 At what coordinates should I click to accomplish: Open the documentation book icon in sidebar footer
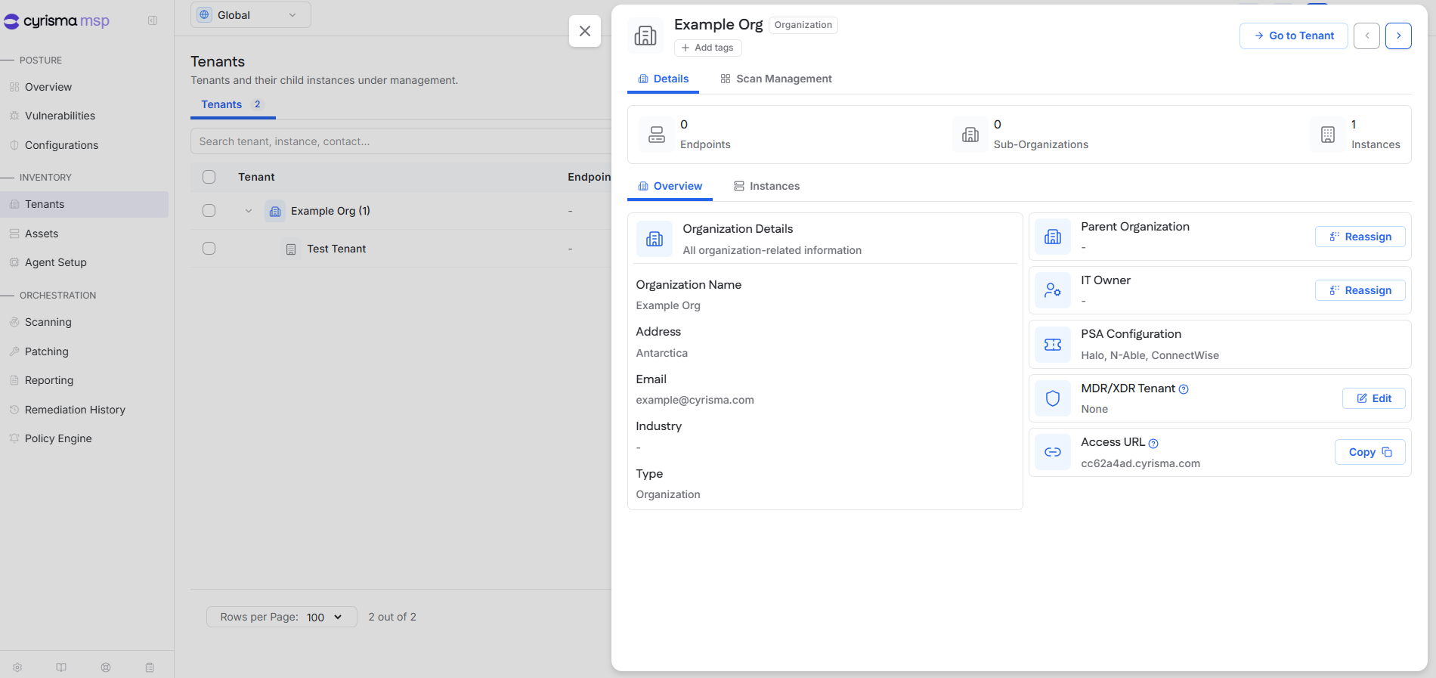[x=61, y=667]
